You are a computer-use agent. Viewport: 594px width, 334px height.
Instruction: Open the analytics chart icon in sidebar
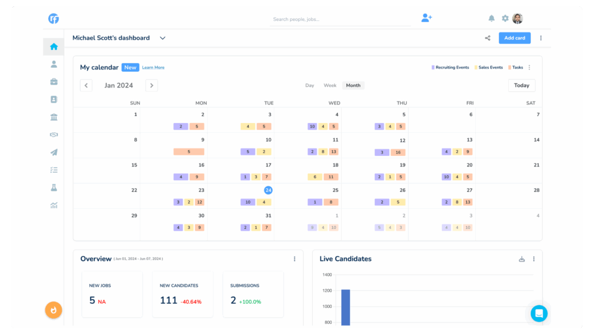click(53, 205)
